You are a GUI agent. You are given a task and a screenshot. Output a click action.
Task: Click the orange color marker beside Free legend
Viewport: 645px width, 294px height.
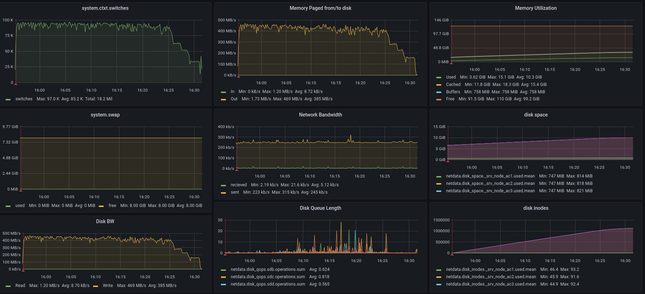pos(438,99)
